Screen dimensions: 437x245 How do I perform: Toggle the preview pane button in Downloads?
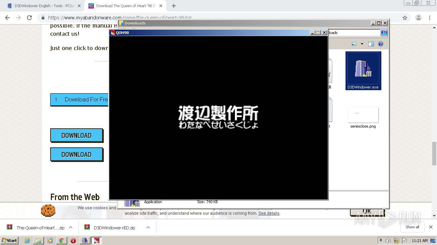click(371, 44)
